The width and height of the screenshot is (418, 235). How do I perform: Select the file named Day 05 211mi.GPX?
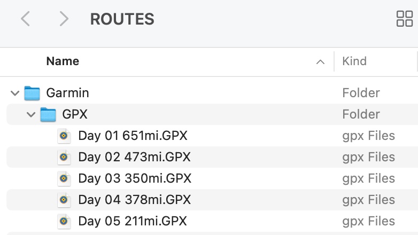click(133, 221)
